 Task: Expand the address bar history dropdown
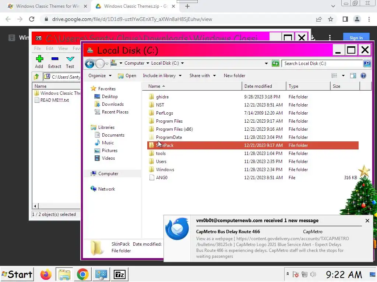(x=266, y=63)
